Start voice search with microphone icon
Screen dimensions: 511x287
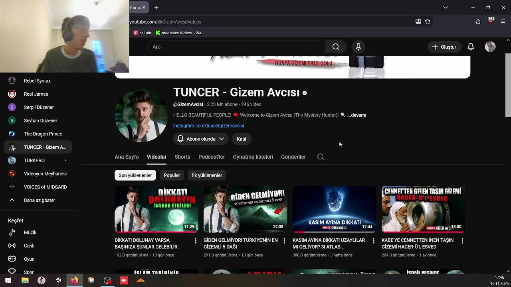pyautogui.click(x=358, y=47)
